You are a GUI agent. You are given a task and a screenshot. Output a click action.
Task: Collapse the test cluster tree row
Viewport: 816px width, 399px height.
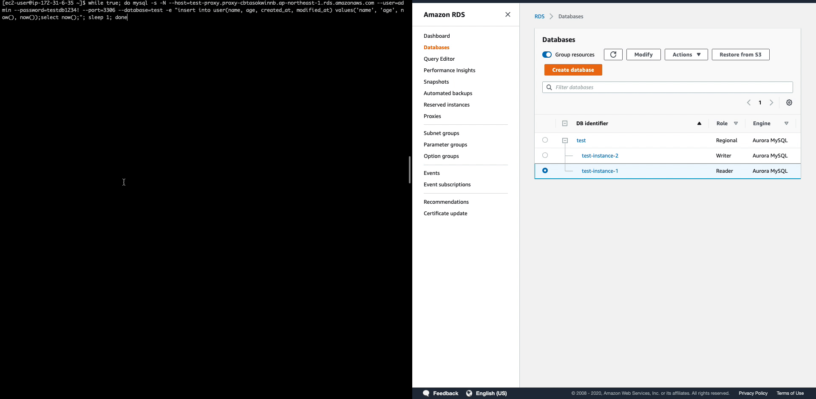(565, 140)
